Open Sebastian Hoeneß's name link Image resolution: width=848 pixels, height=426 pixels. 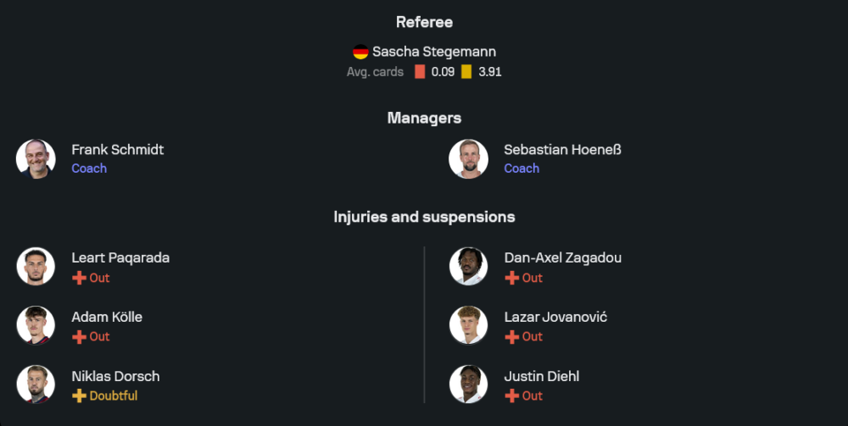click(562, 150)
